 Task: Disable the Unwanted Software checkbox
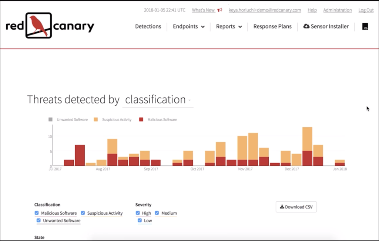pyautogui.click(x=38, y=221)
